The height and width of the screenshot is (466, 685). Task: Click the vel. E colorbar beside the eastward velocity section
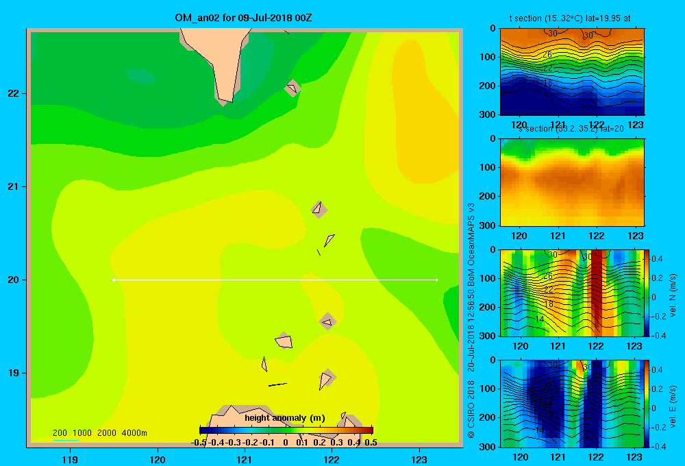(x=647, y=404)
